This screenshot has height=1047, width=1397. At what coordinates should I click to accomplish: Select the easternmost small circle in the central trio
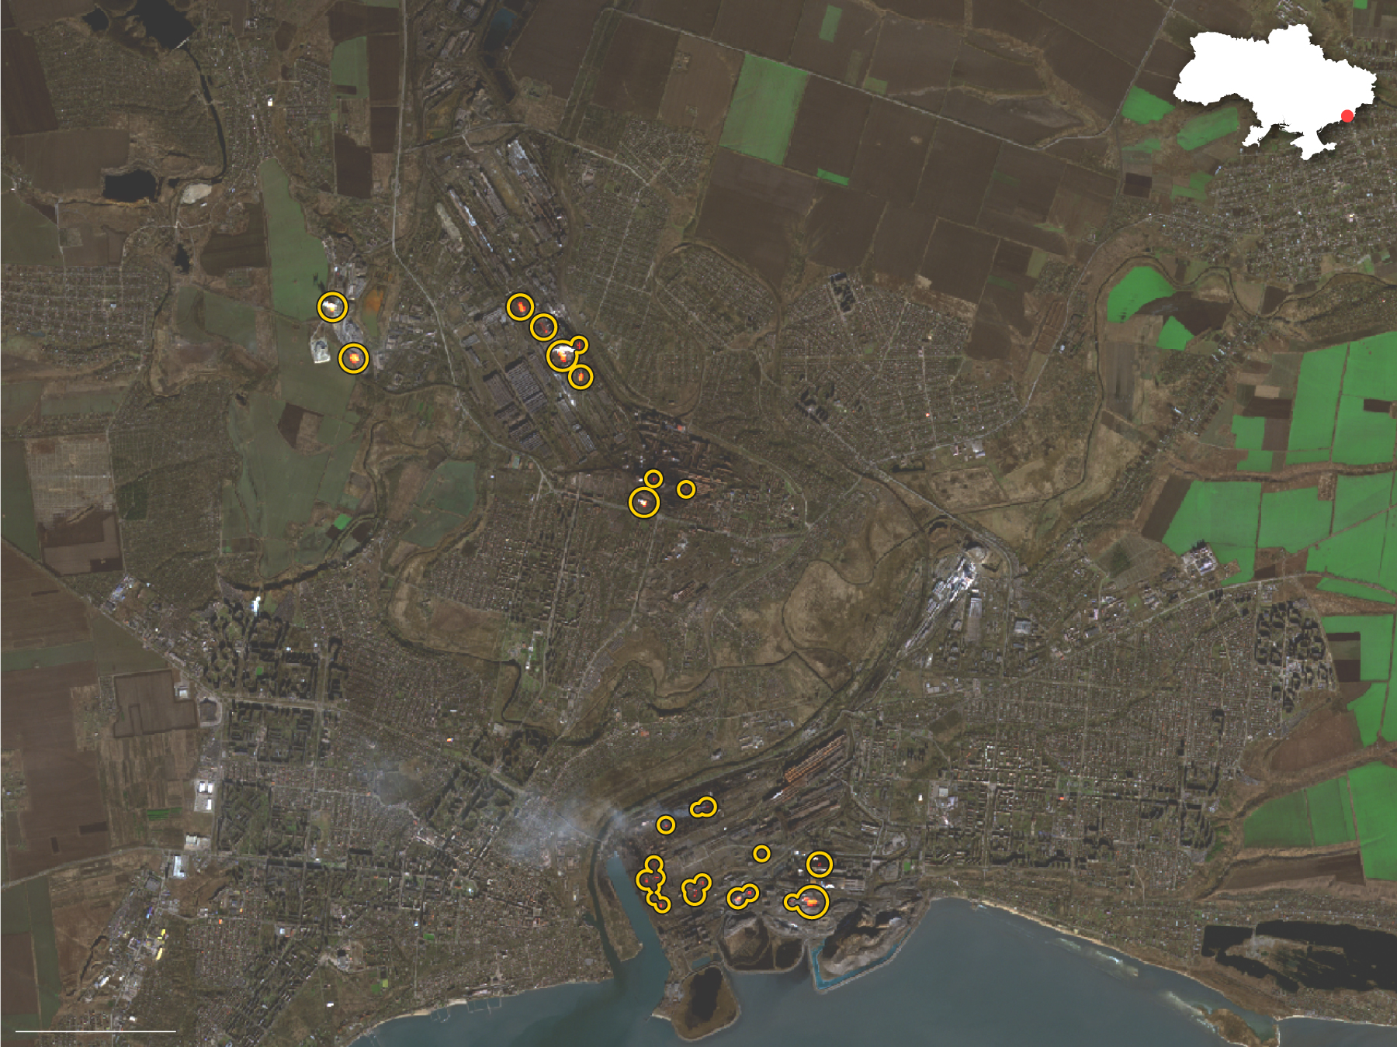click(685, 489)
